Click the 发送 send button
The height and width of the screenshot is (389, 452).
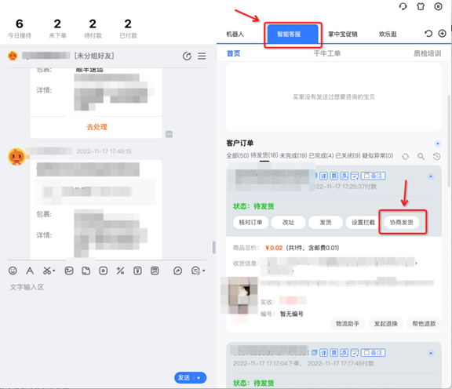pos(184,377)
